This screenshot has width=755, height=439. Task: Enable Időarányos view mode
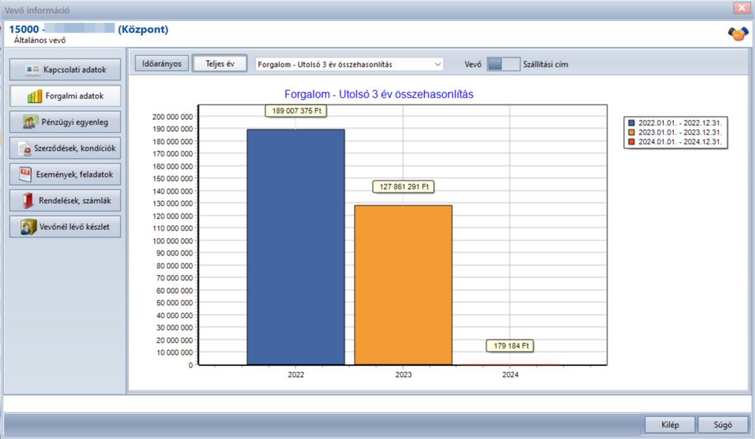[x=162, y=63]
